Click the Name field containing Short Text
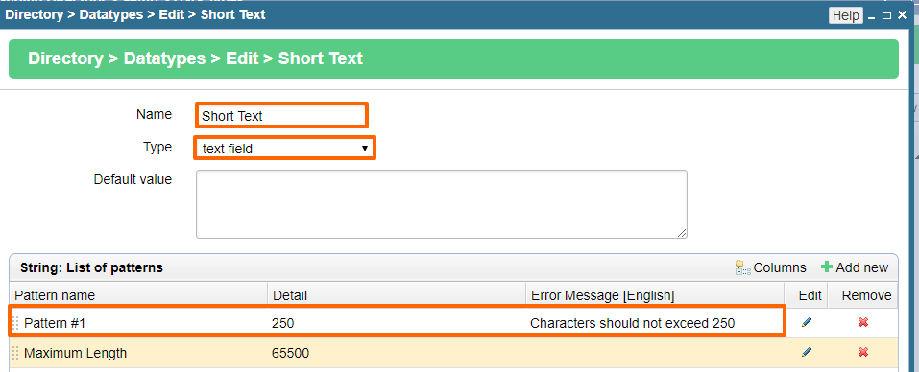 (x=280, y=115)
